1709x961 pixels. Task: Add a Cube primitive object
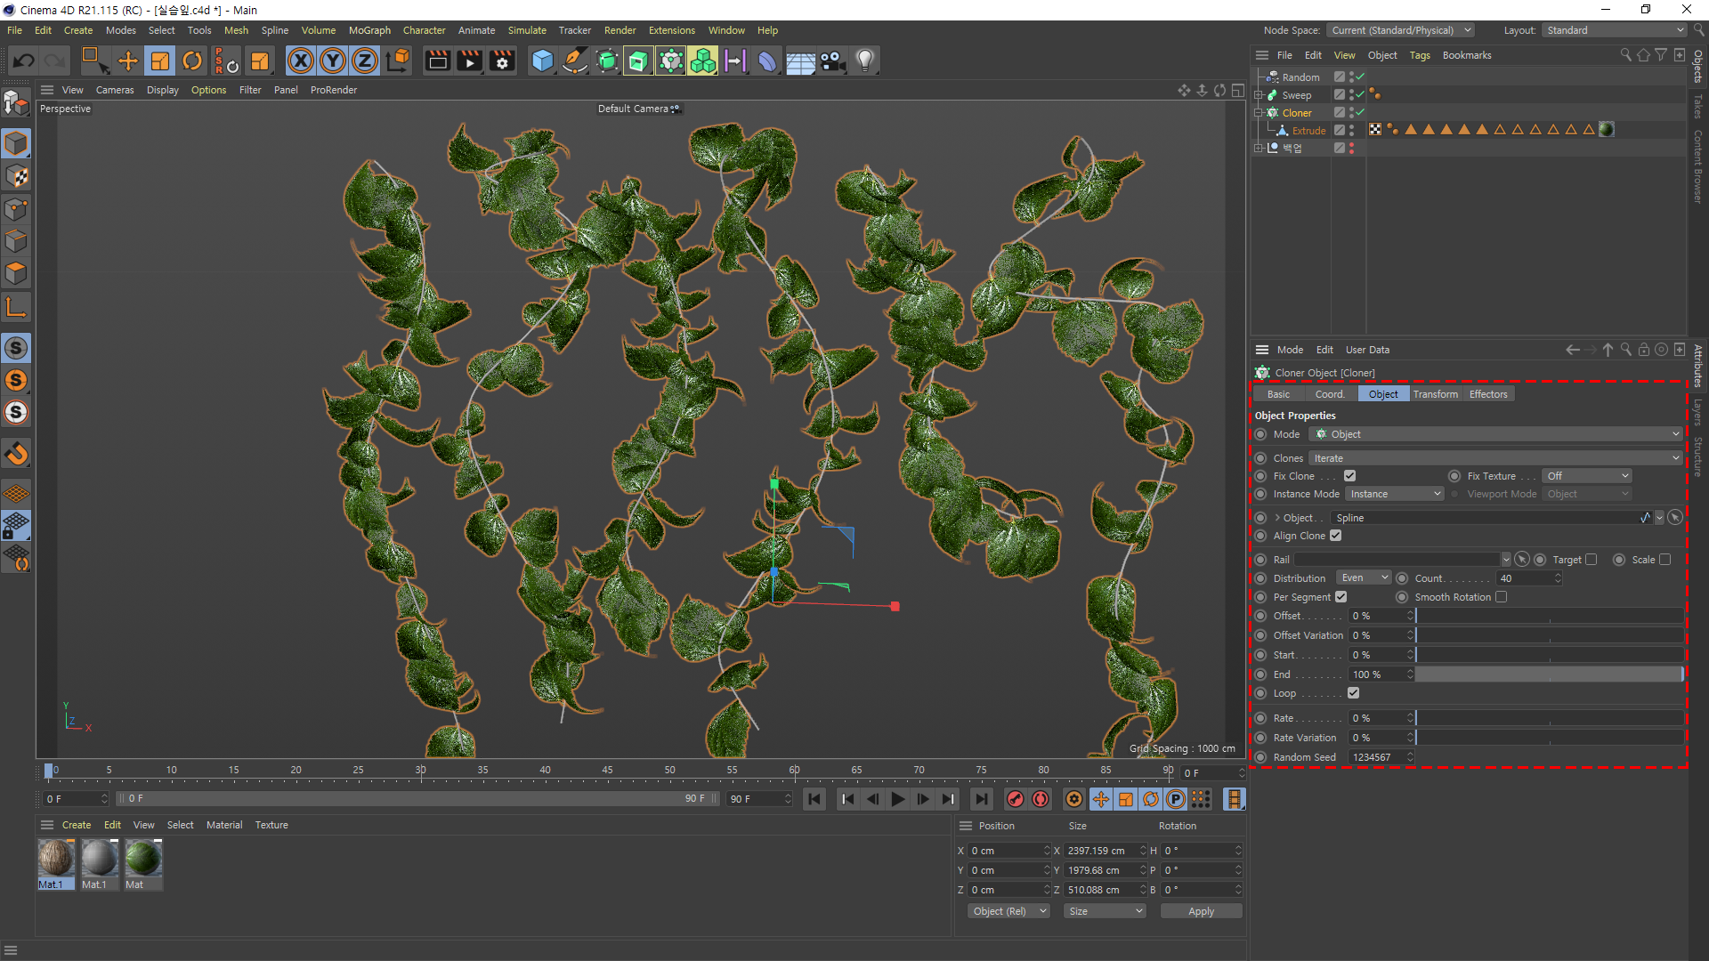(542, 61)
